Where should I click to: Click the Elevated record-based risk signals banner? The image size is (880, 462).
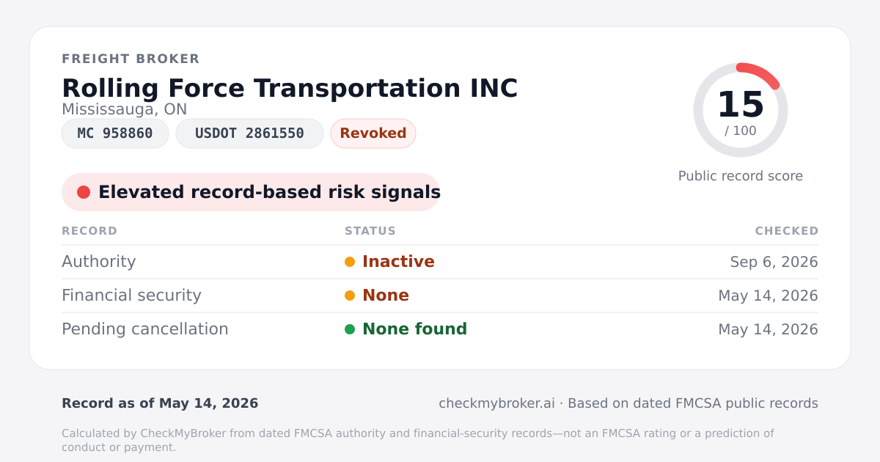(x=251, y=192)
